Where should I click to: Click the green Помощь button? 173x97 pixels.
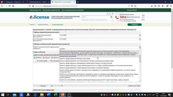(x=135, y=25)
